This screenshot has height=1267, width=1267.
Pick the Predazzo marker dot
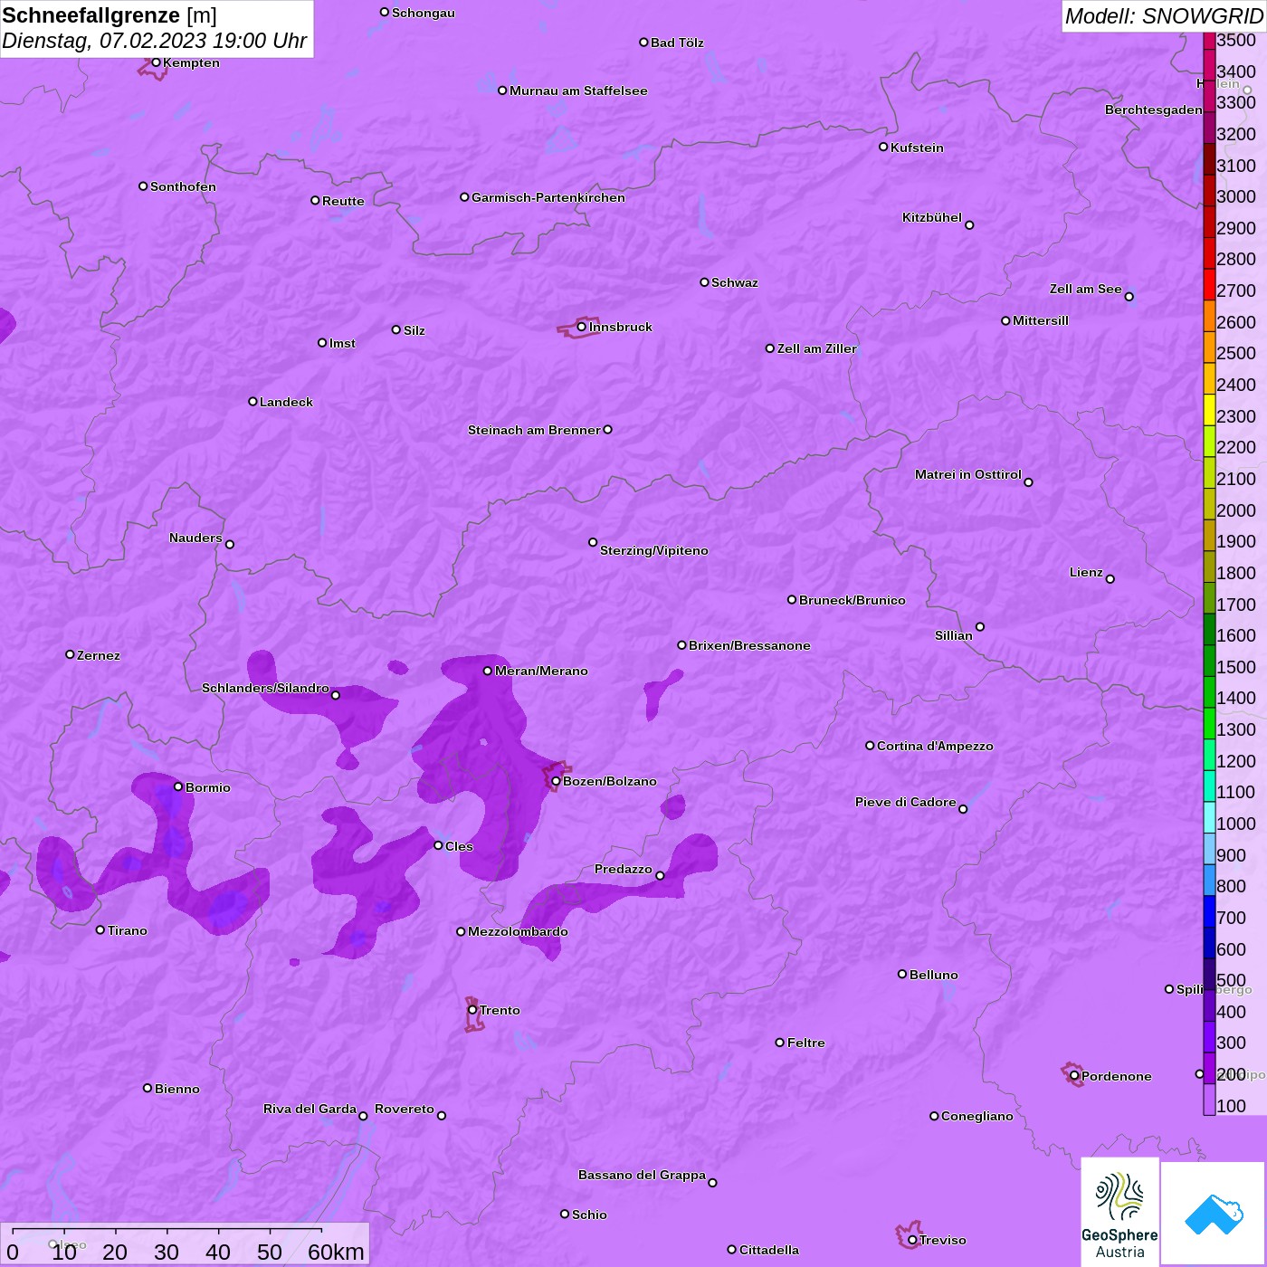tap(660, 875)
